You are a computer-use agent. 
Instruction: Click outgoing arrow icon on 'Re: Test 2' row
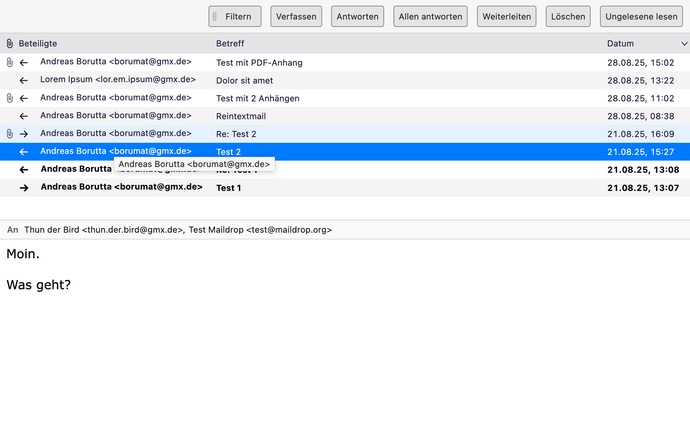(x=24, y=134)
